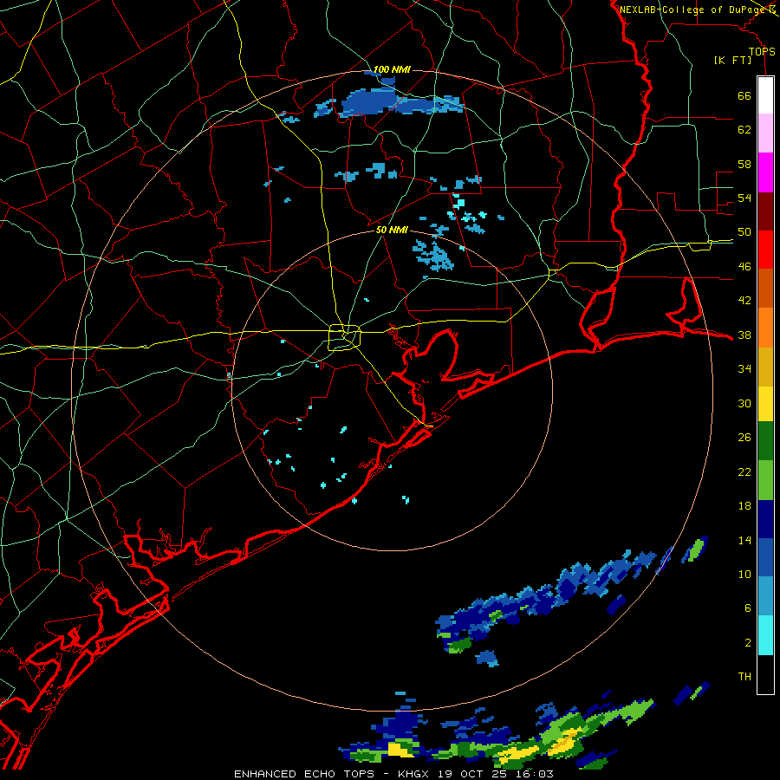Select the dark orange scale swatch
The width and height of the screenshot is (780, 780).
tap(765, 288)
